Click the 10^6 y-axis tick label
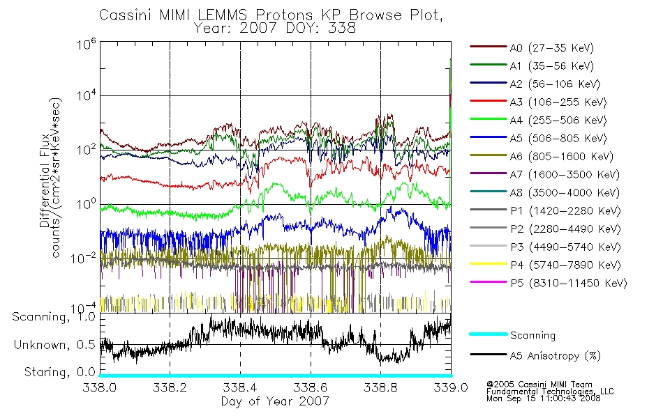The height and width of the screenshot is (418, 663). pyautogui.click(x=87, y=44)
